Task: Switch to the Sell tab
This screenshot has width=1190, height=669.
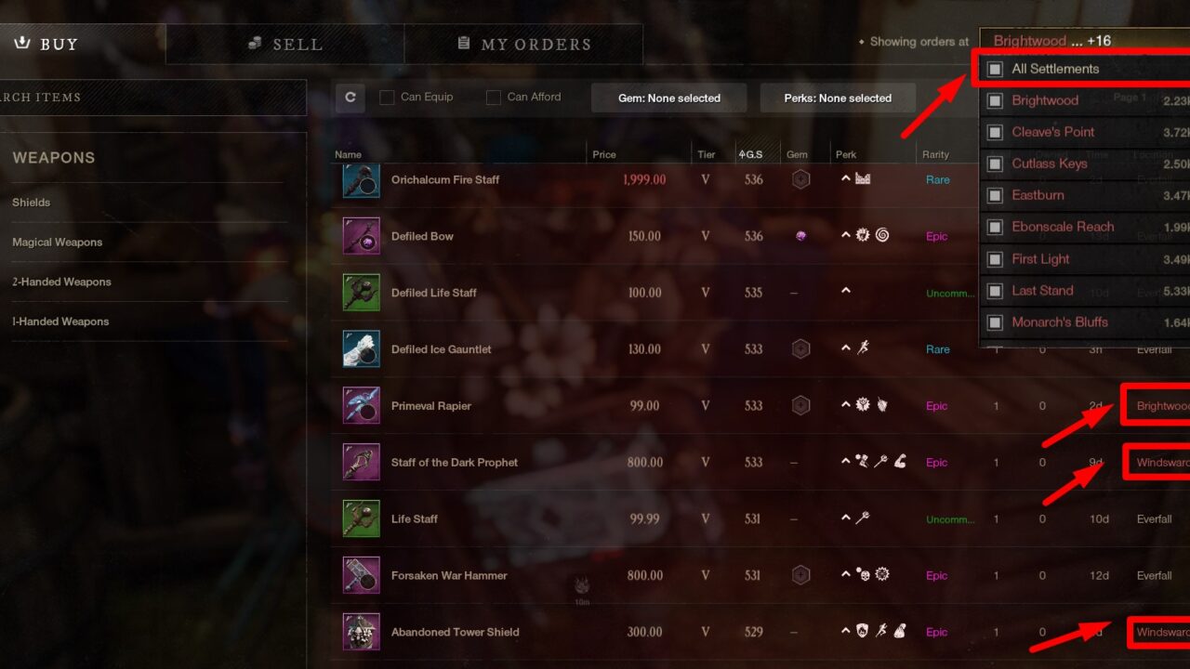Action: pyautogui.click(x=284, y=44)
